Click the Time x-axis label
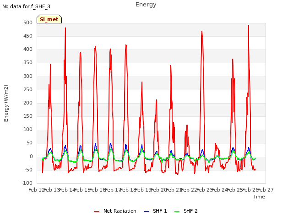Image resolution: width=293 pixels, height=220 pixels. pos(259,197)
